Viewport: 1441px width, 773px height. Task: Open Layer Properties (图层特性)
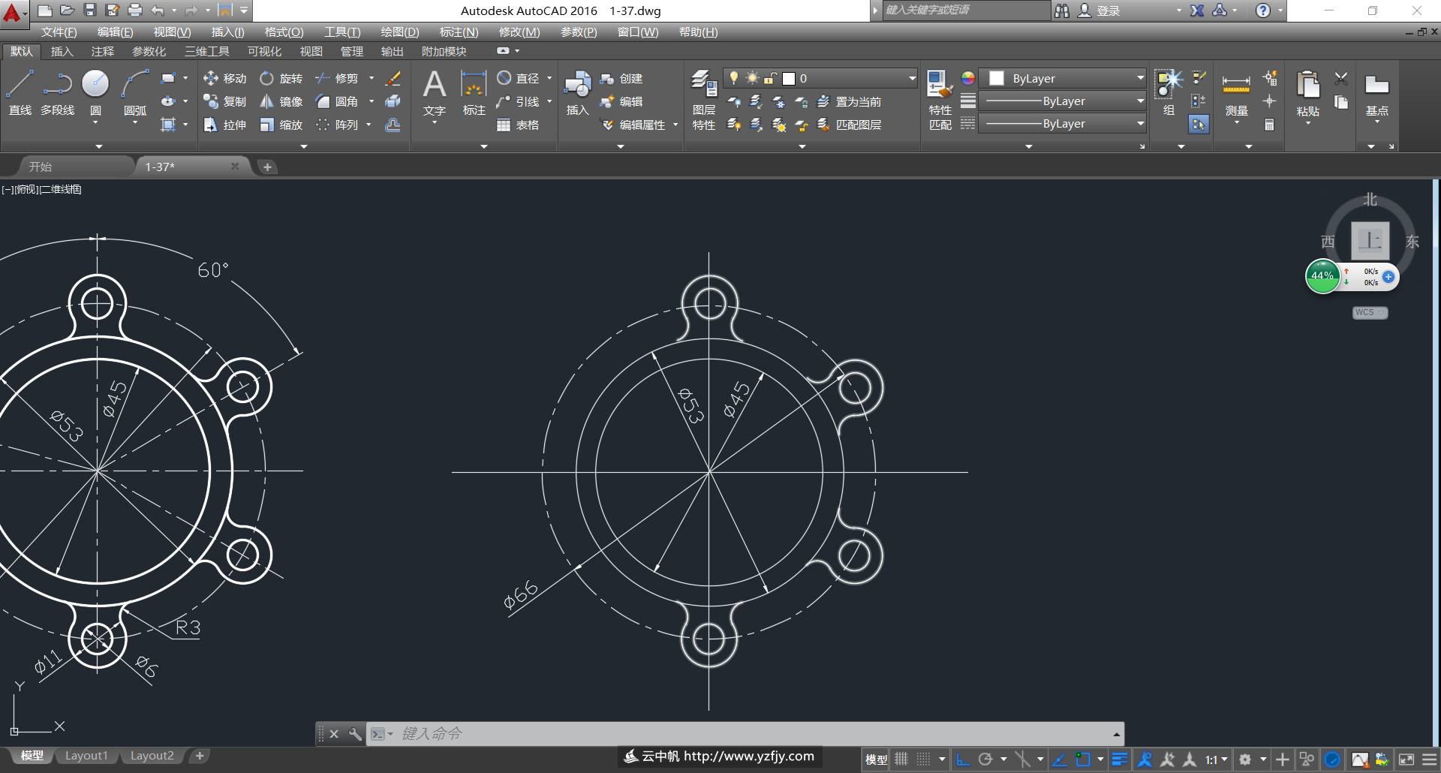pos(703,100)
